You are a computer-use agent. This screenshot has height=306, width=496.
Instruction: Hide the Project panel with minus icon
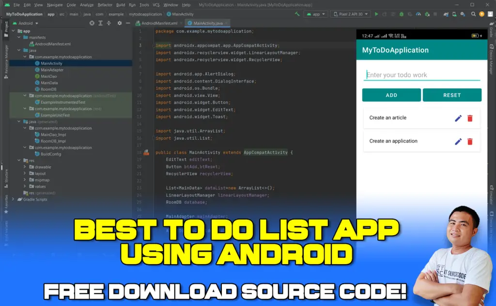128,23
